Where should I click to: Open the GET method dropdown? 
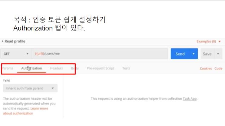(x=16, y=54)
